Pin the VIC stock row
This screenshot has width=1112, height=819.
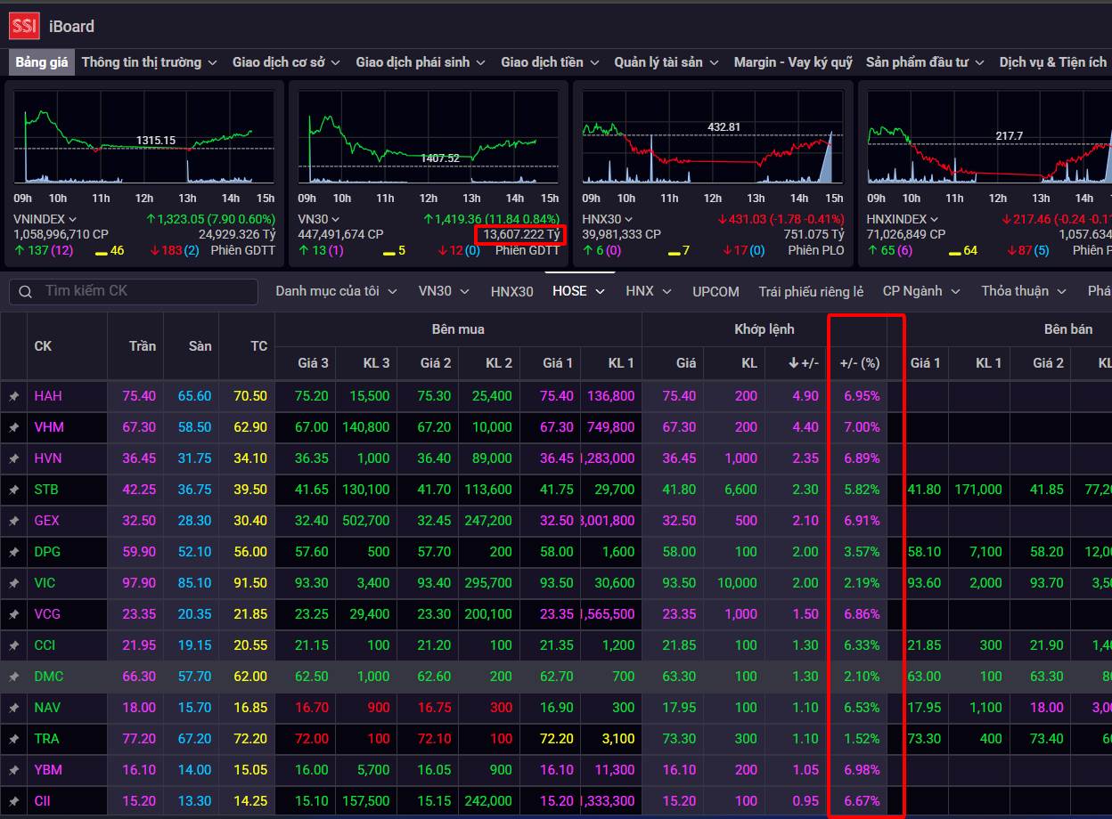(13, 583)
